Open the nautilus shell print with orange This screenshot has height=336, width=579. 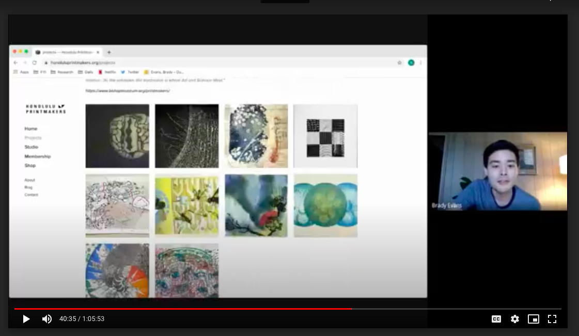[x=117, y=270]
